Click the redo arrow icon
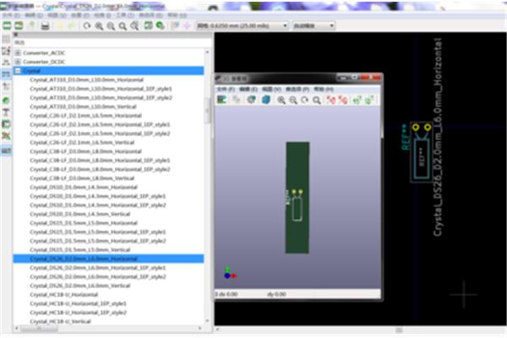507x338 pixels. 72,26
